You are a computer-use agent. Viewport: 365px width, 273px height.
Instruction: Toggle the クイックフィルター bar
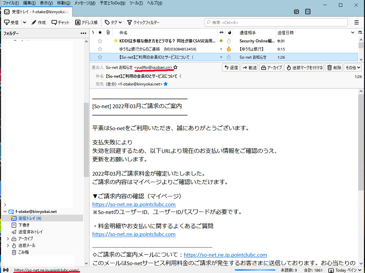tap(143, 22)
